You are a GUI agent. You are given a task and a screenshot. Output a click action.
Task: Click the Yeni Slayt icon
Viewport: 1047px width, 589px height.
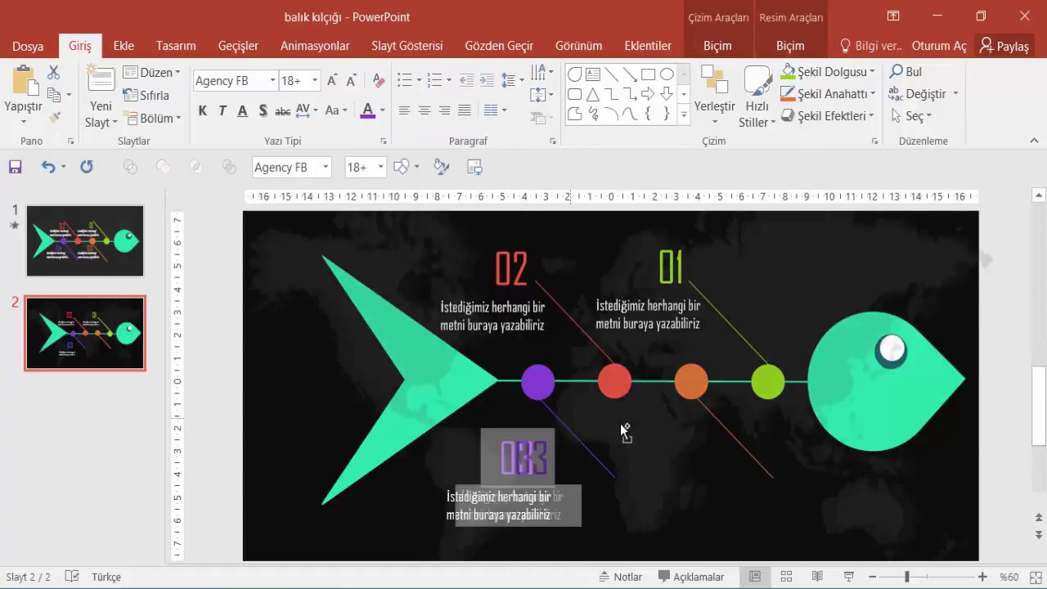pyautogui.click(x=101, y=80)
